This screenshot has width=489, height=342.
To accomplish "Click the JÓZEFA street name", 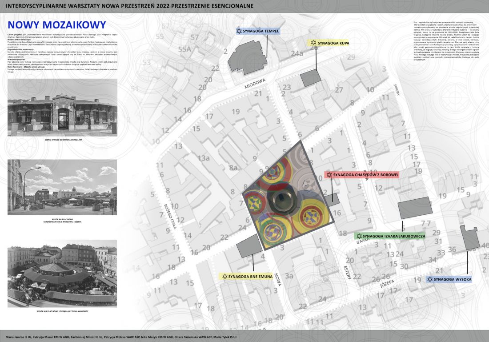I will [x=387, y=284].
